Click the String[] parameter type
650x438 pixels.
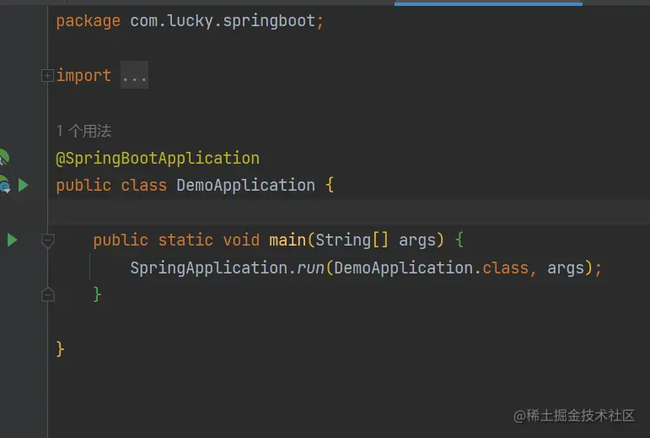(352, 241)
